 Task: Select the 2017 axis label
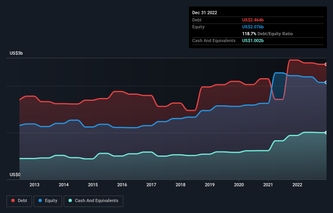[151, 185]
